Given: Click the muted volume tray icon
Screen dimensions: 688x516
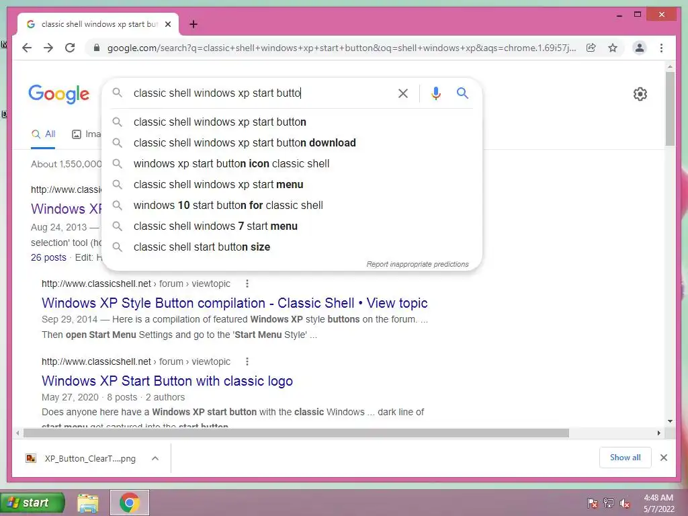Looking at the screenshot, I should (x=625, y=503).
